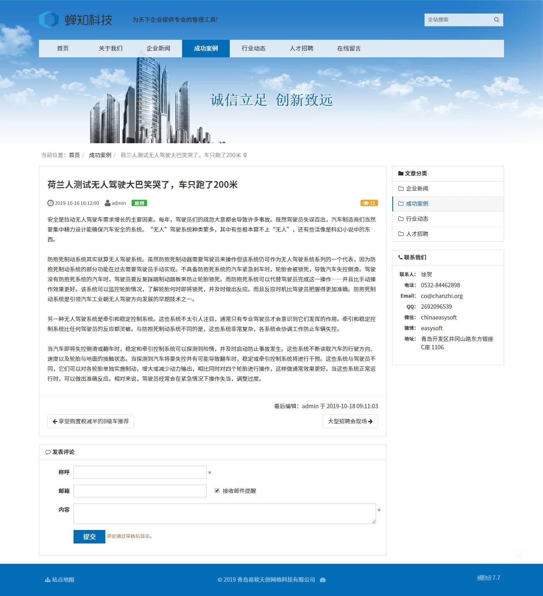
Task: Go to next article 大型招聘会现场
Action: point(350,421)
